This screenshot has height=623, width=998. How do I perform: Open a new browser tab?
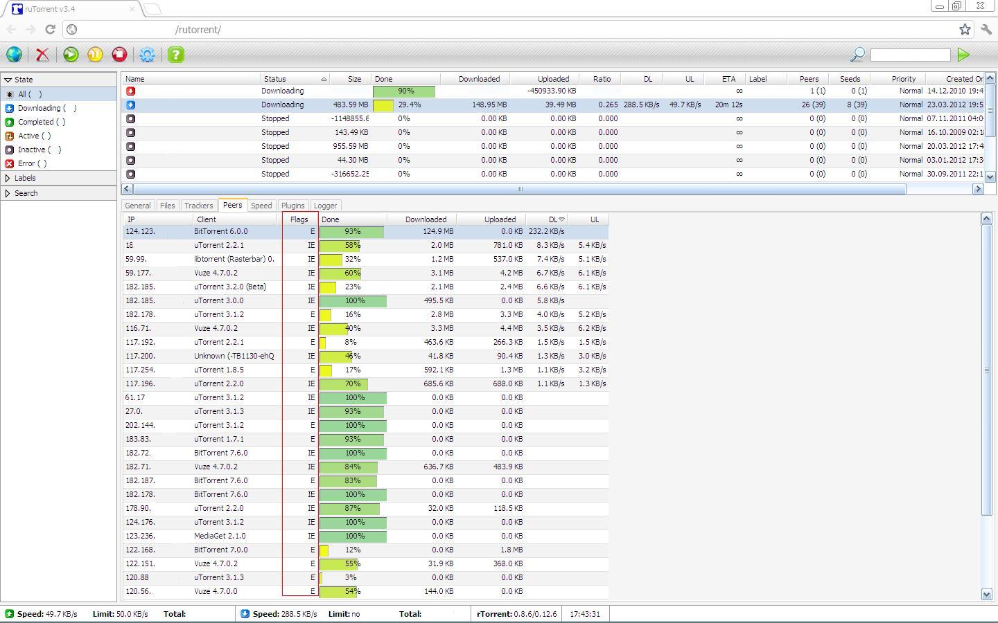[x=153, y=9]
